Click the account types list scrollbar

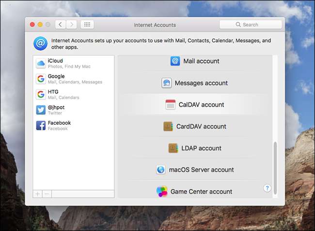pos(275,168)
